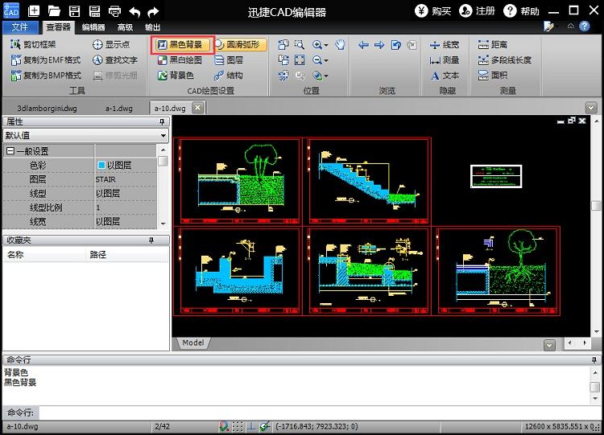
Task: Click the print icon in title bar
Action: [x=114, y=11]
